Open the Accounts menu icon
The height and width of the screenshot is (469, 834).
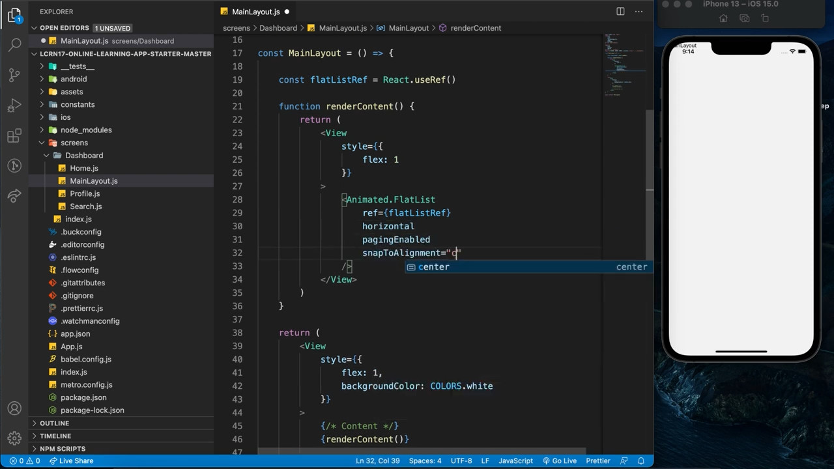point(14,408)
